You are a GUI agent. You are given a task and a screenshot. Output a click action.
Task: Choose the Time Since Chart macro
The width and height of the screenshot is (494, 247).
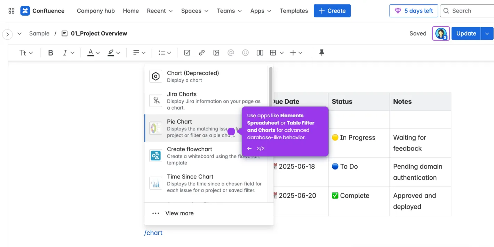[x=207, y=183]
